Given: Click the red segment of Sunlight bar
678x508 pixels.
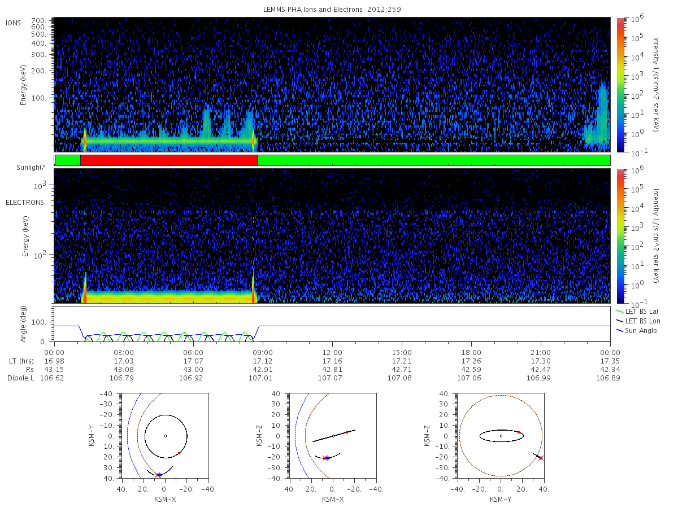Looking at the screenshot, I should click(169, 160).
